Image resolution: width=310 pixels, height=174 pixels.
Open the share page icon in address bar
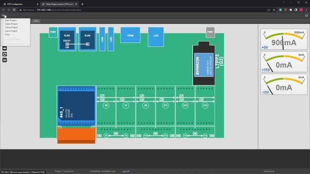[x=269, y=10]
